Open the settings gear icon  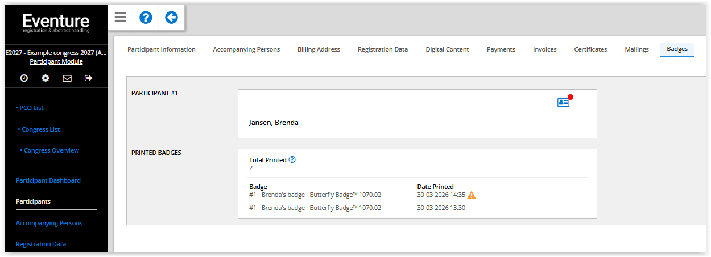click(46, 78)
